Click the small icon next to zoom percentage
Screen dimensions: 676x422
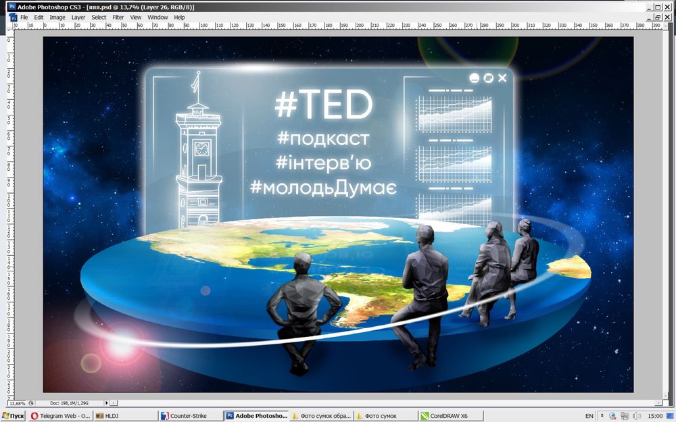(x=31, y=404)
